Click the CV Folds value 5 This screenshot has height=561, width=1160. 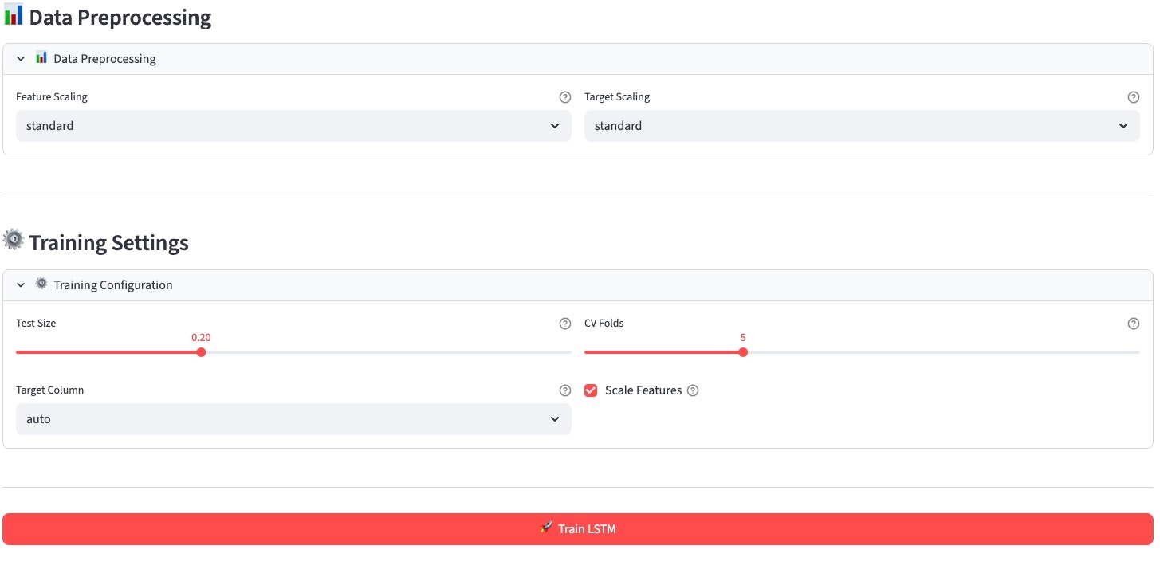coord(743,338)
